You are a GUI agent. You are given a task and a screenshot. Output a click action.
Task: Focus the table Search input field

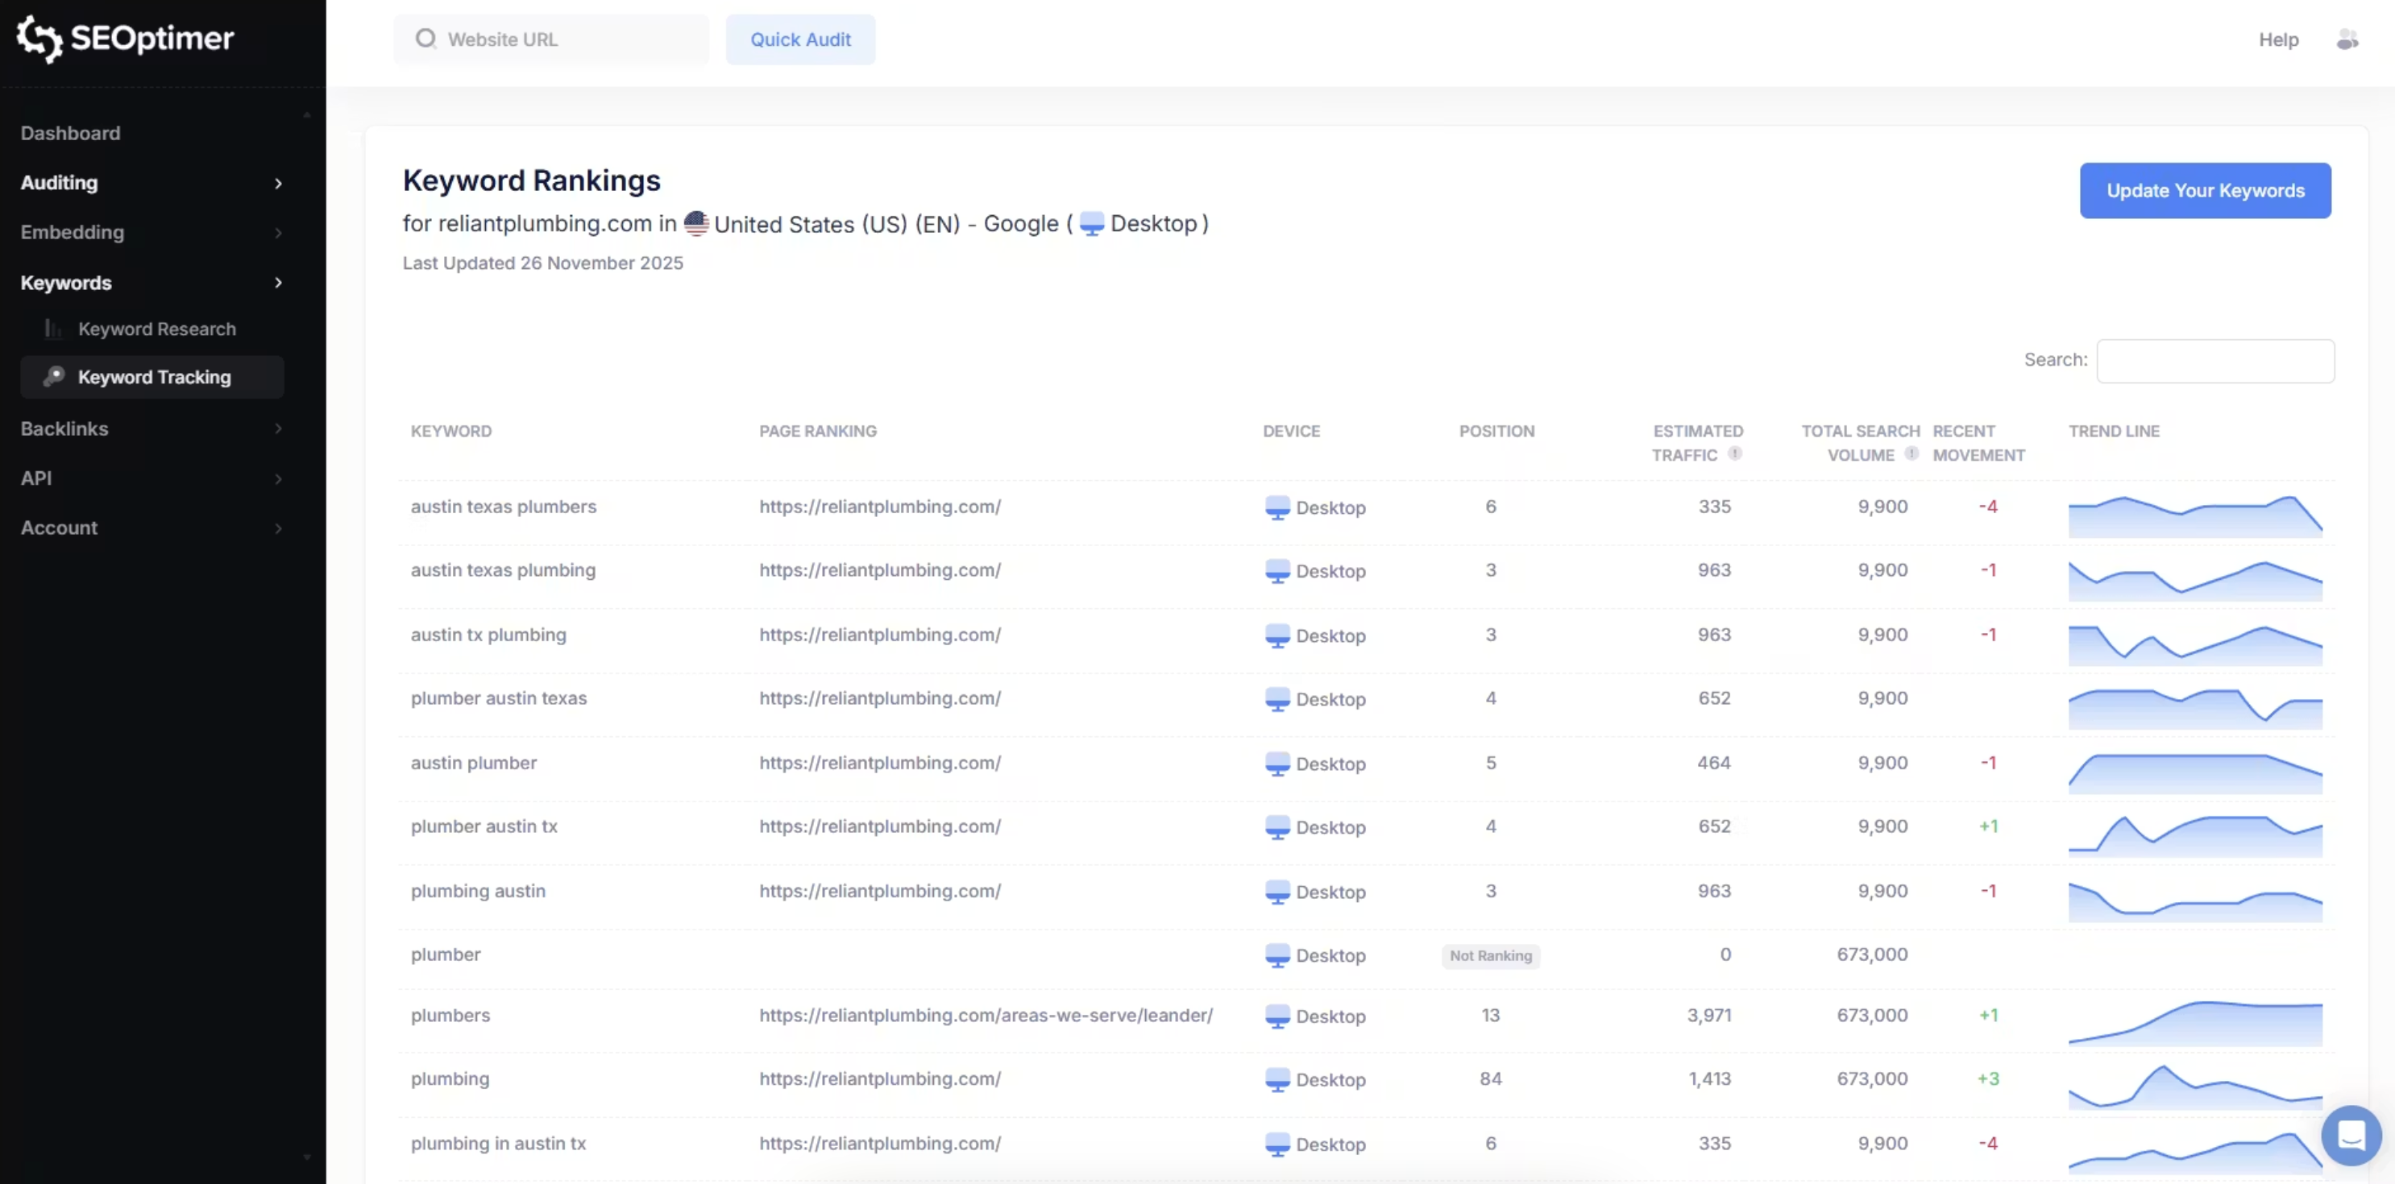tap(2214, 361)
